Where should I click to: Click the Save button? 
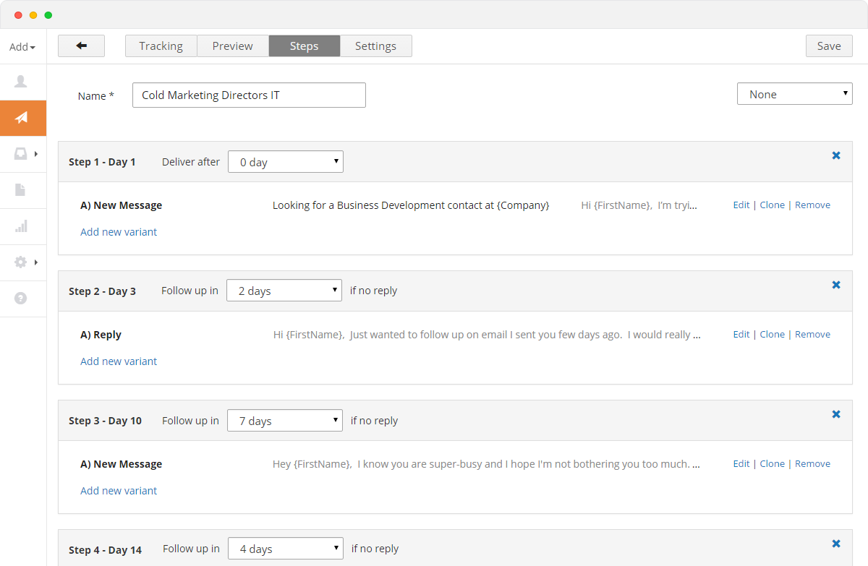coord(829,46)
